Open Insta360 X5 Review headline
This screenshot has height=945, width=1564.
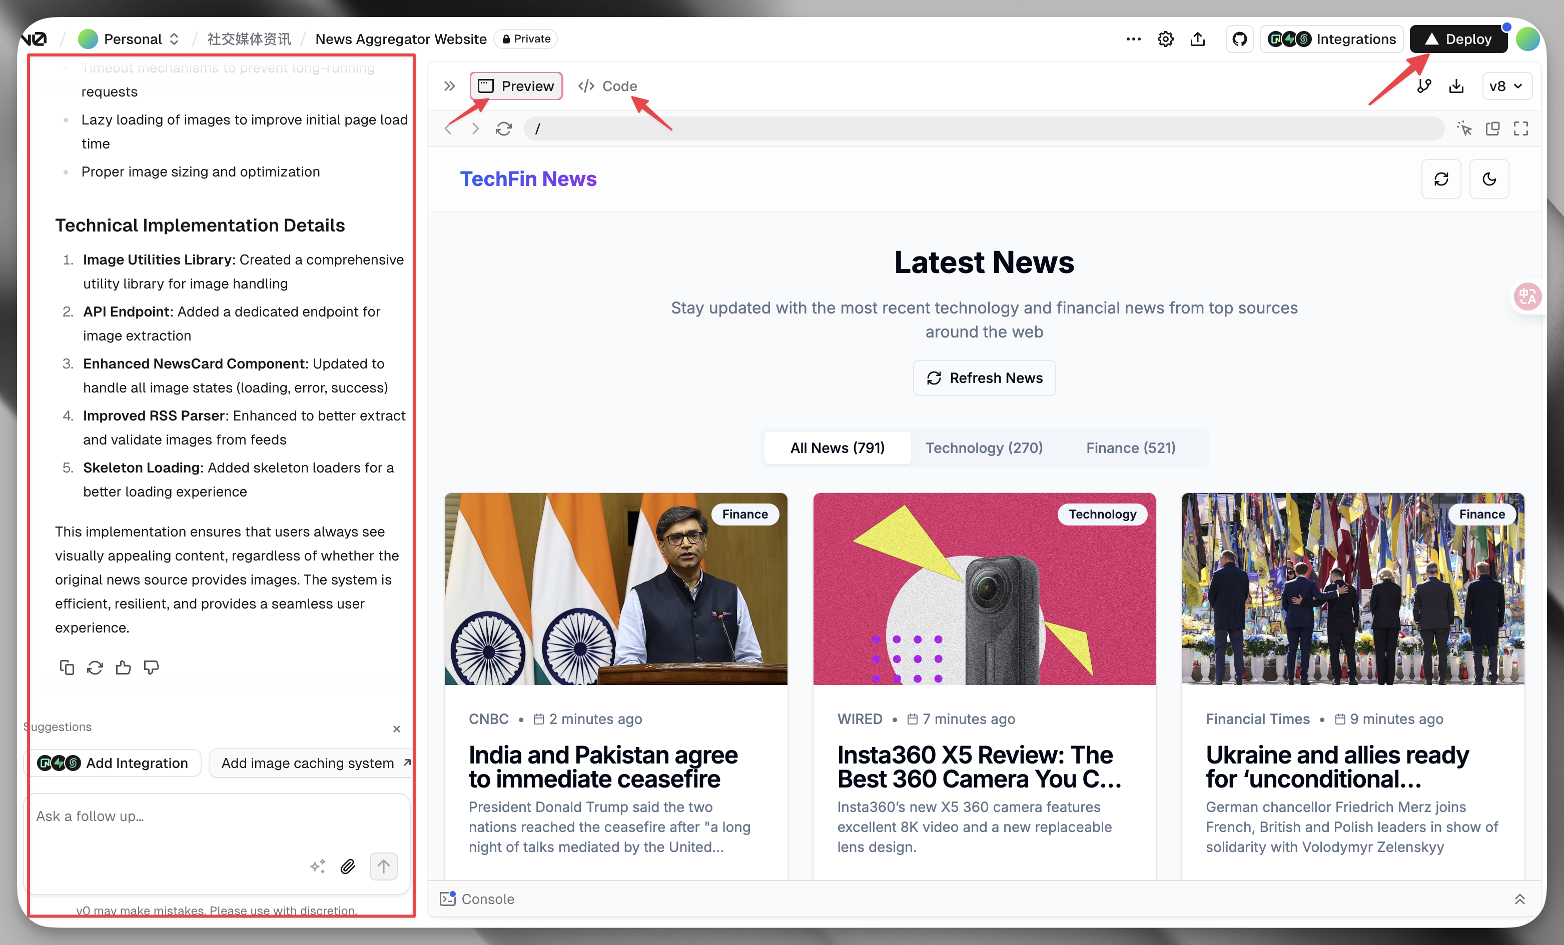pos(979,767)
